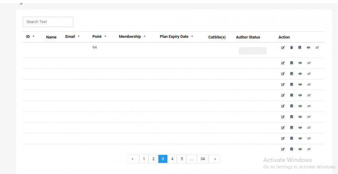Click the edit icon in the first row
The width and height of the screenshot is (338, 174).
click(283, 48)
